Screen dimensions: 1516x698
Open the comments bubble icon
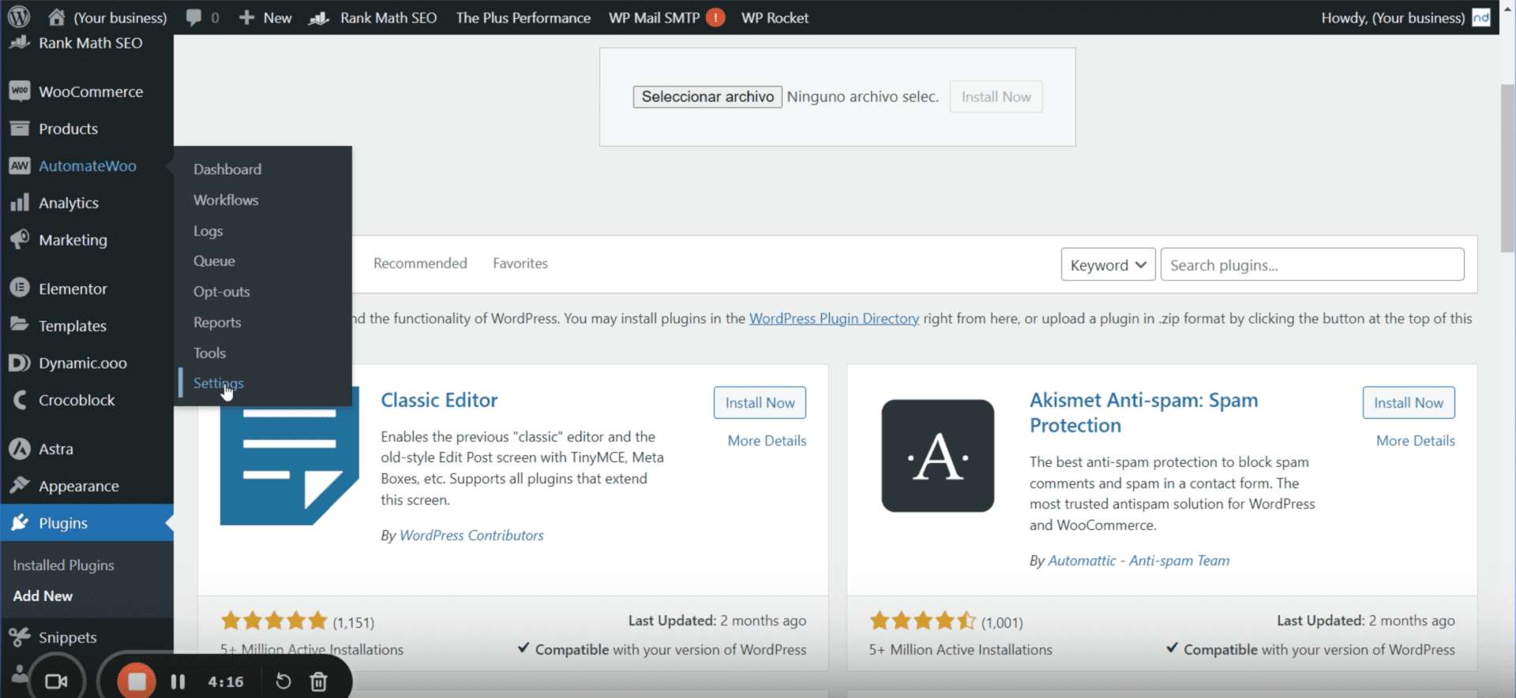coord(193,17)
